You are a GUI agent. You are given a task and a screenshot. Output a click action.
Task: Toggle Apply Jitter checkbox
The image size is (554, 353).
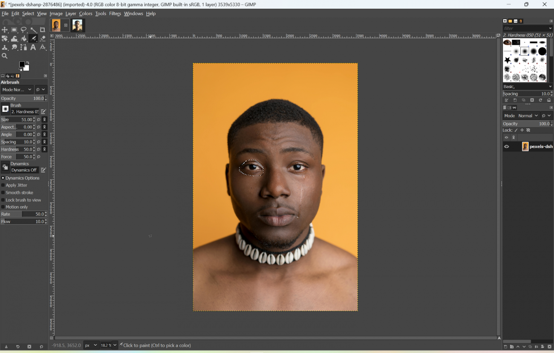pyautogui.click(x=3, y=185)
